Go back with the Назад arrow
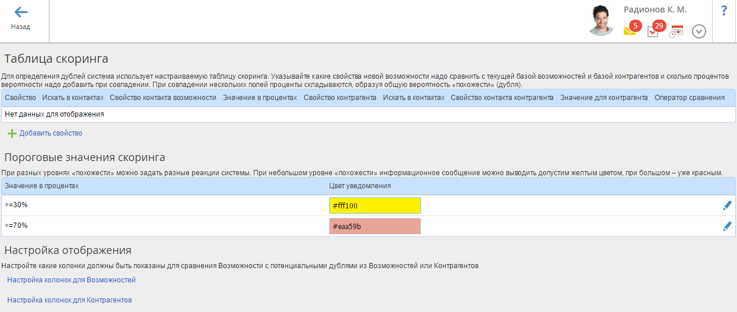The width and height of the screenshot is (737, 312). 21,18
